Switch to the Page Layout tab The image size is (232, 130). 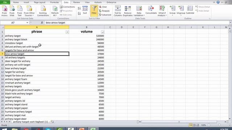coord(40,3)
